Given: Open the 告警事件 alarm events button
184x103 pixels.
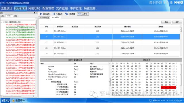Looking at the screenshot, I should pos(18,100).
